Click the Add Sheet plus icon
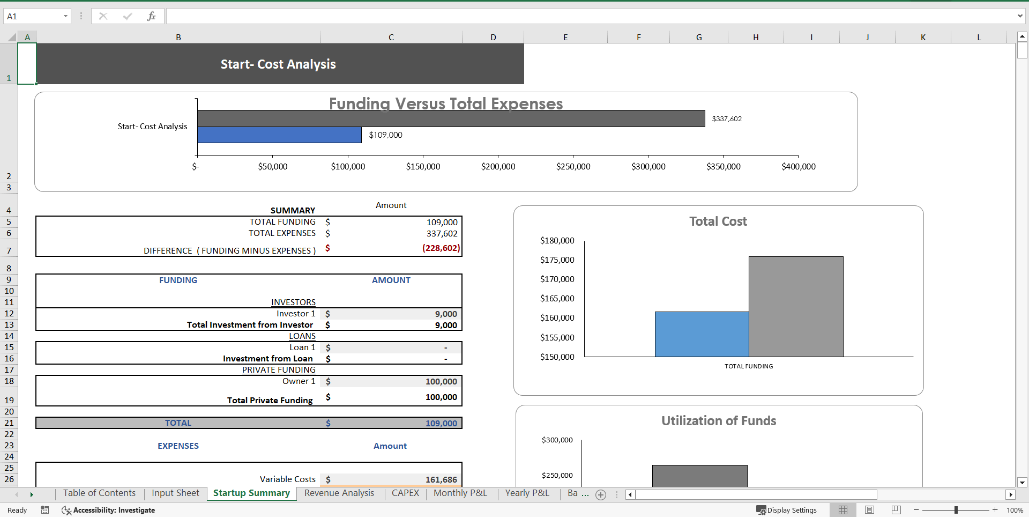1029x518 pixels. click(601, 495)
